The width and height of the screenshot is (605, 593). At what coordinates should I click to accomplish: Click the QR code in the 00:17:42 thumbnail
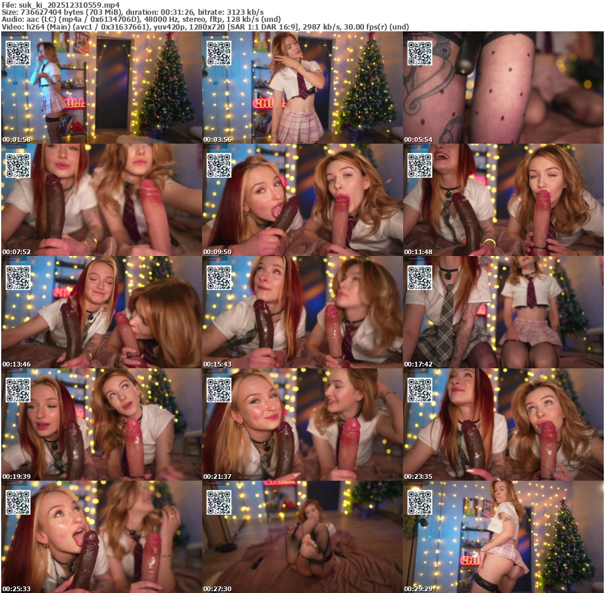pos(420,278)
